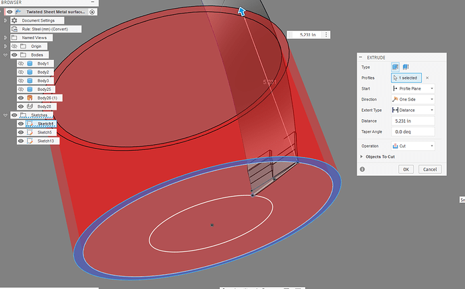Collapse the Extrude dialog with minus icon
This screenshot has height=289, width=465.
(x=361, y=58)
